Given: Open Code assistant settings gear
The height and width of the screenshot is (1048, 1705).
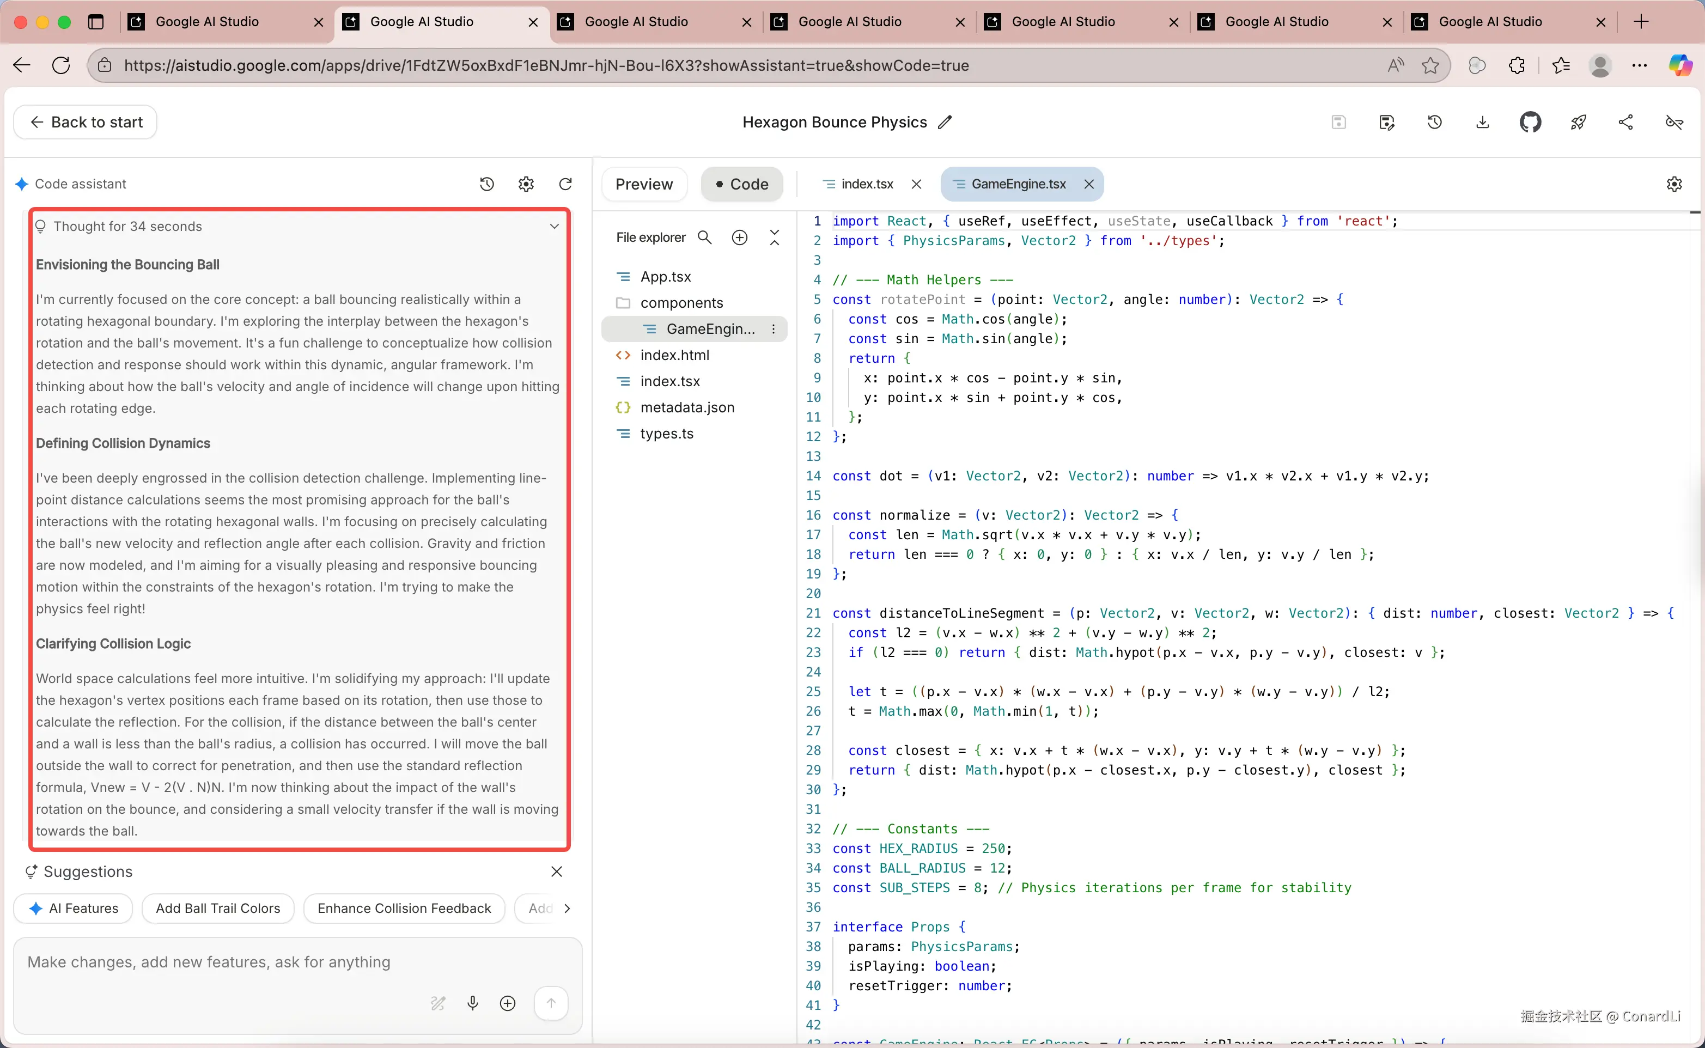Looking at the screenshot, I should coord(526,184).
